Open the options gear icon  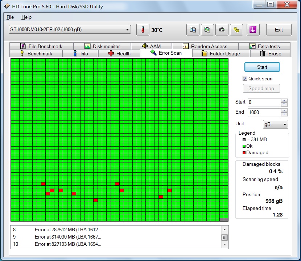pos(236,30)
